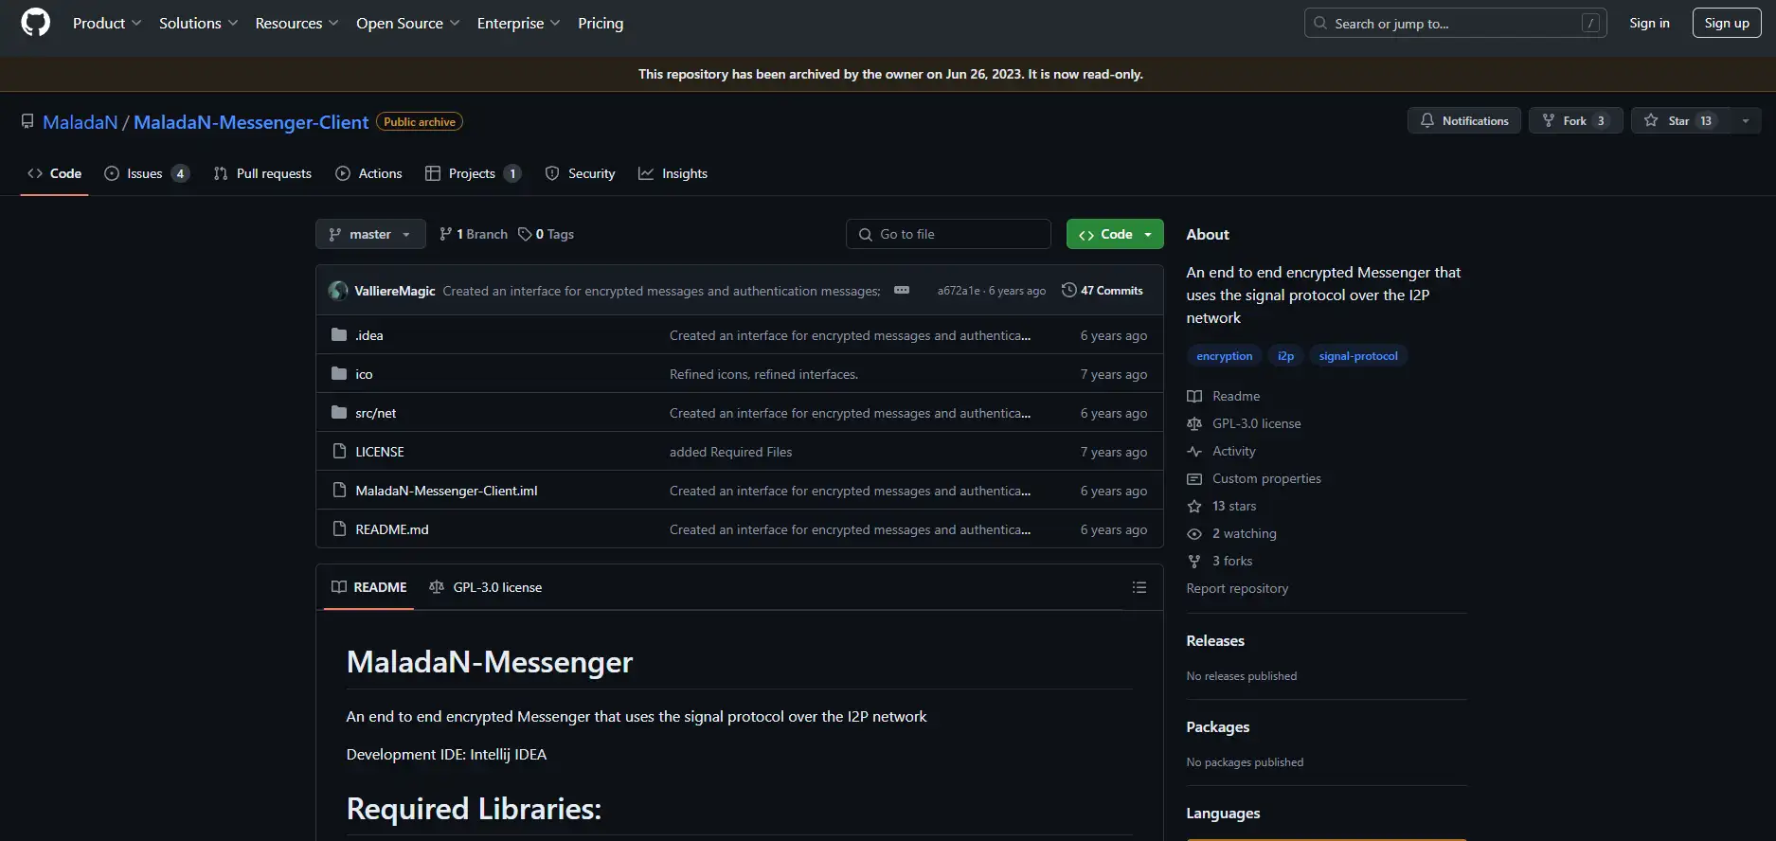Expand the Resources menu
The image size is (1776, 841).
pos(296,23)
